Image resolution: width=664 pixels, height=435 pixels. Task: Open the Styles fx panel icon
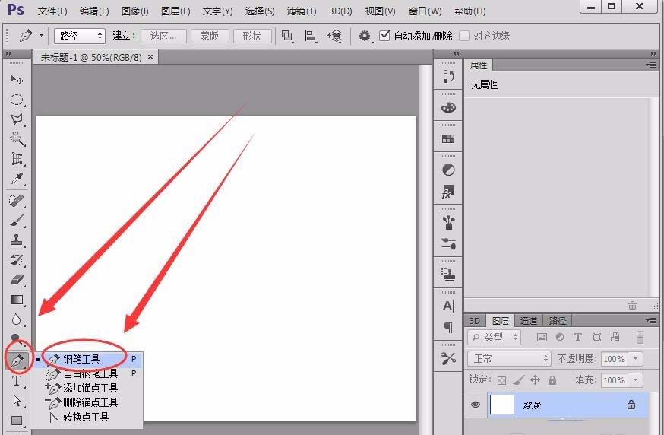tap(448, 192)
